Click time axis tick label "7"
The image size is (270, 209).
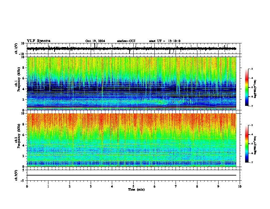tap(176, 186)
